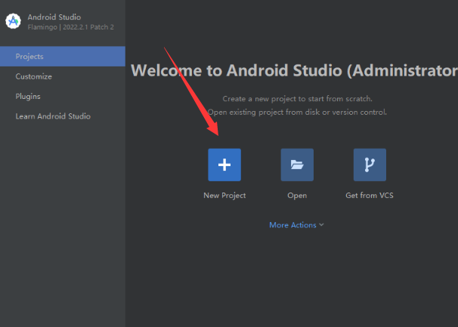Click the Android Studio title text
Screen dimensions: 458x327
pyautogui.click(x=54, y=17)
